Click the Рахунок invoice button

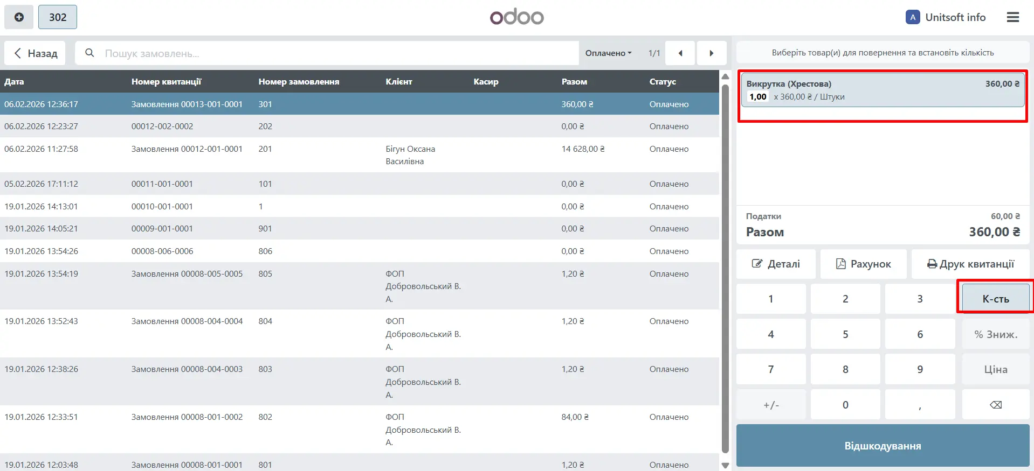pos(863,264)
